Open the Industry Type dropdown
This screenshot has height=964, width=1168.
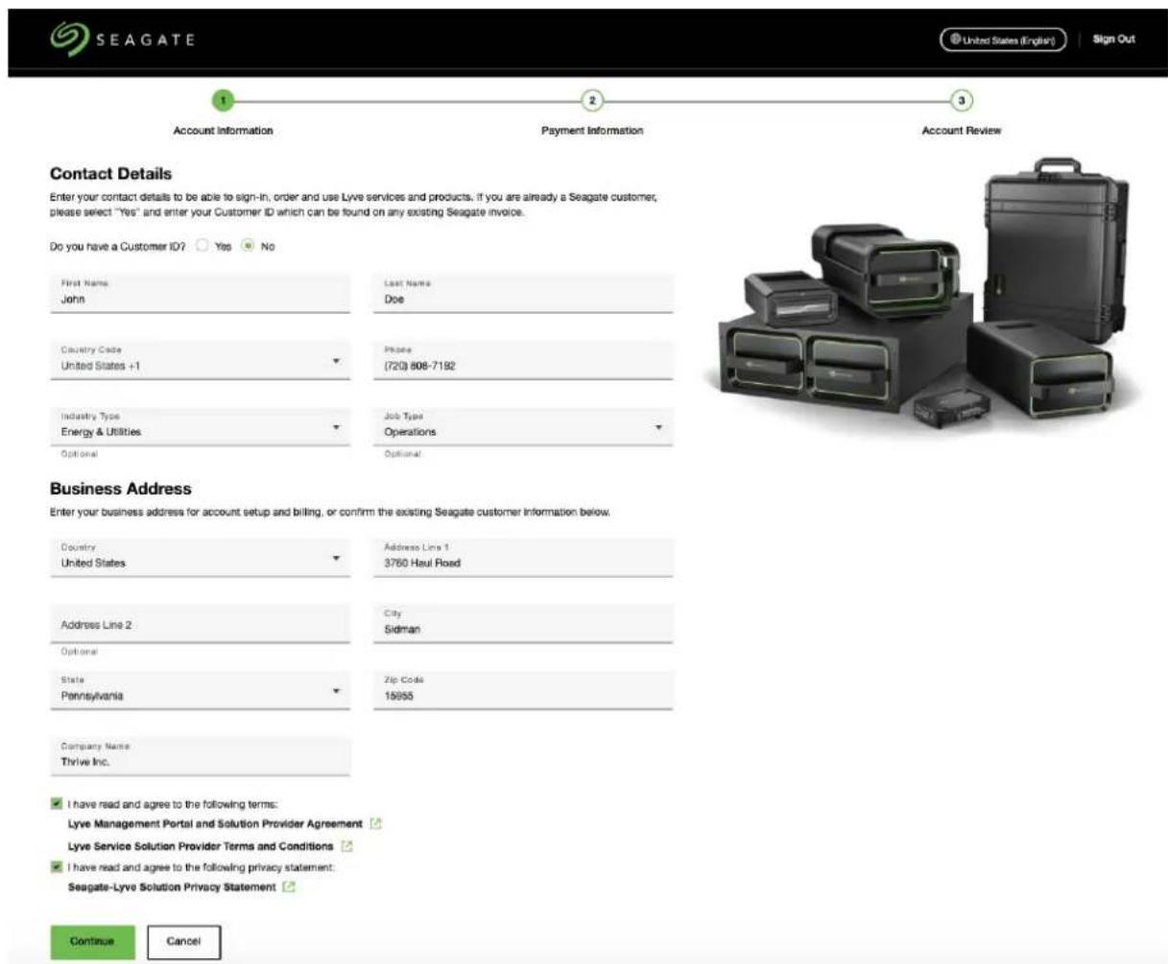click(x=200, y=426)
